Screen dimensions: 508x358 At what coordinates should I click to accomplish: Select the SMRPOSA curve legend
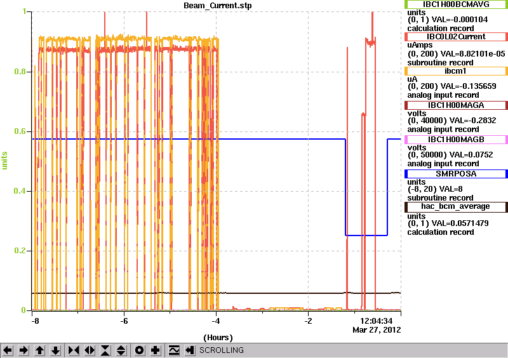click(456, 174)
